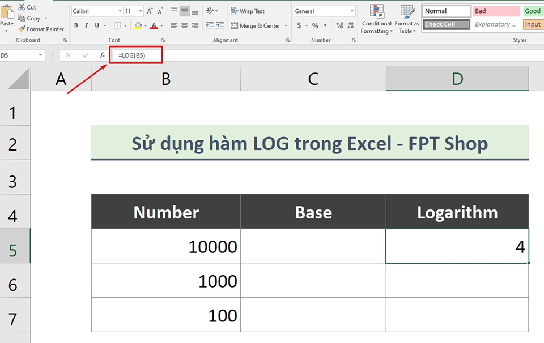Click the Copy icon in the Clipboard group
Screen dimensions: 544x343
pyautogui.click(x=22, y=18)
